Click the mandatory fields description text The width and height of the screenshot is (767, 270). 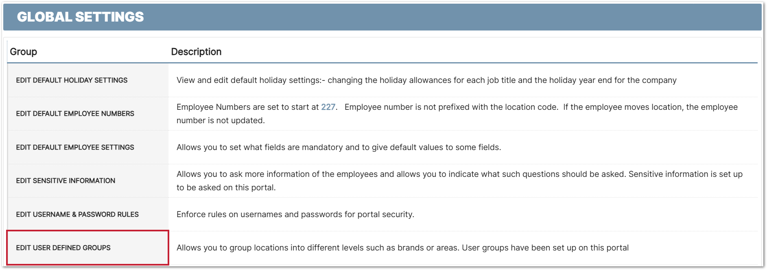pos(339,147)
